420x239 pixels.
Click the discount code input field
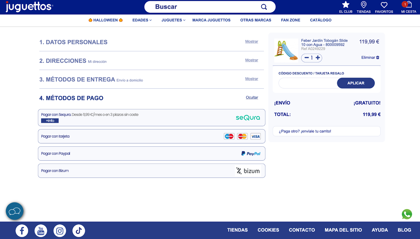click(x=308, y=83)
